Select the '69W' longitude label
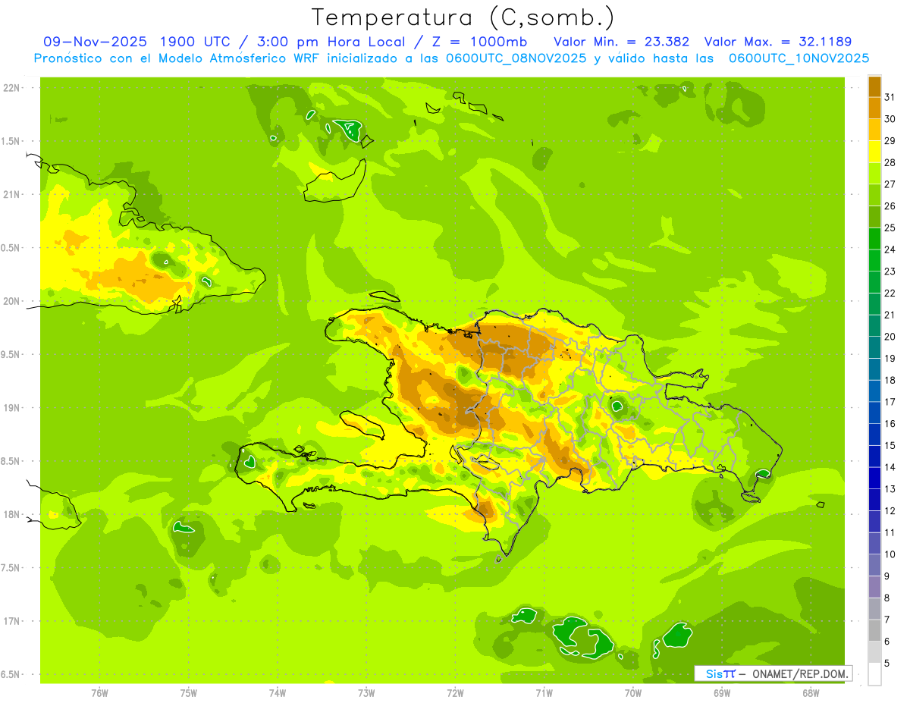 (722, 692)
